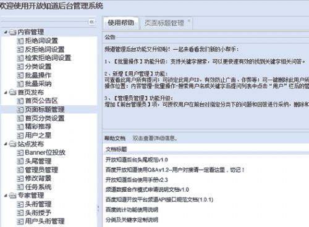Viewport: 309px width, 227px height.
Task: Select 首页公告区 in the sidebar tree
Action: point(41,101)
